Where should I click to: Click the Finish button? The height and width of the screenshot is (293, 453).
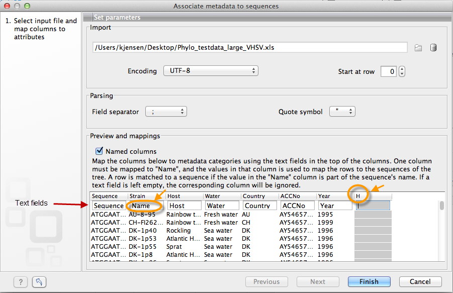(369, 281)
